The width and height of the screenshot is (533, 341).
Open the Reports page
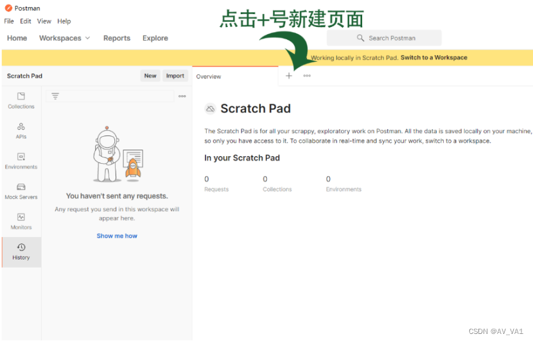pos(117,38)
